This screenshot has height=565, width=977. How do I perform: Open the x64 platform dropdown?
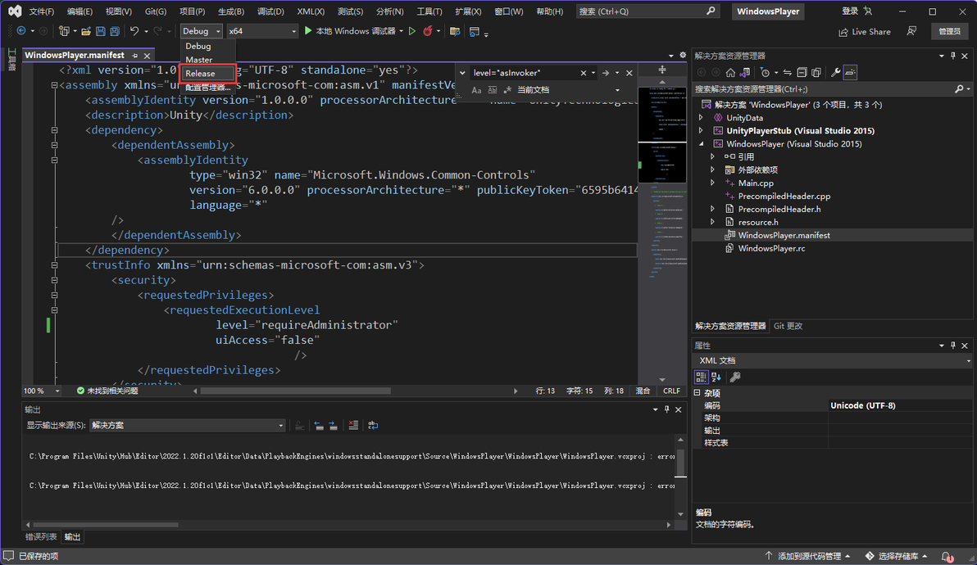click(x=261, y=31)
